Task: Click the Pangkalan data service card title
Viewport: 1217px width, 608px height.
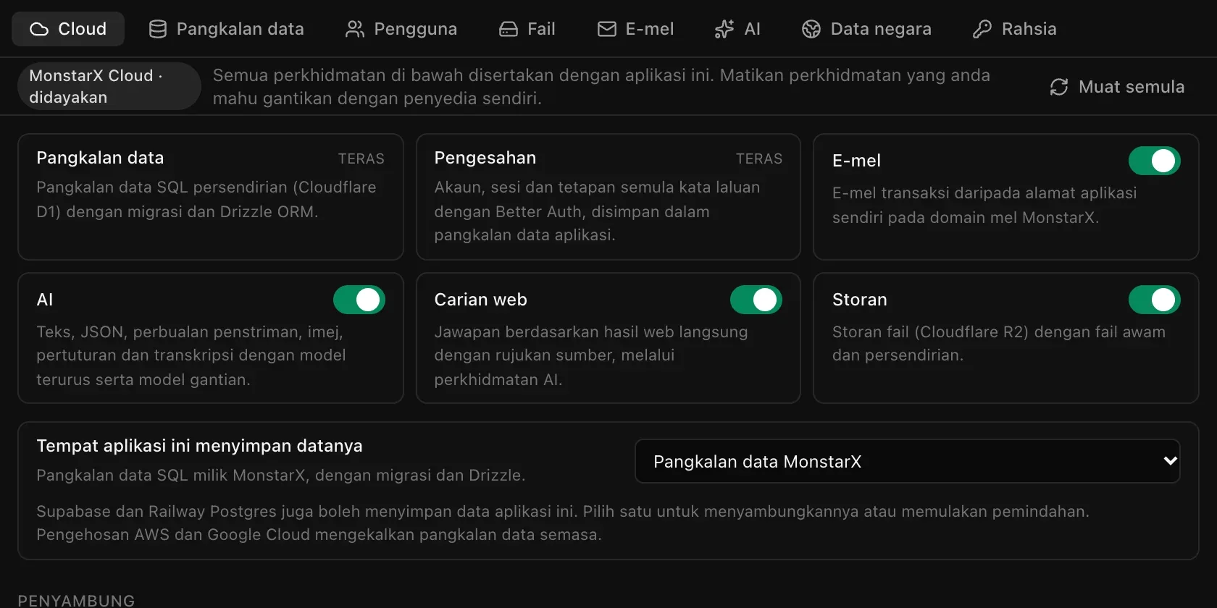Action: click(100, 158)
